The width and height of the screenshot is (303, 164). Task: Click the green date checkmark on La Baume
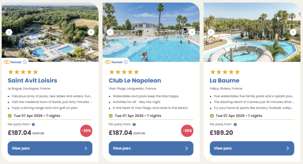tap(212, 116)
